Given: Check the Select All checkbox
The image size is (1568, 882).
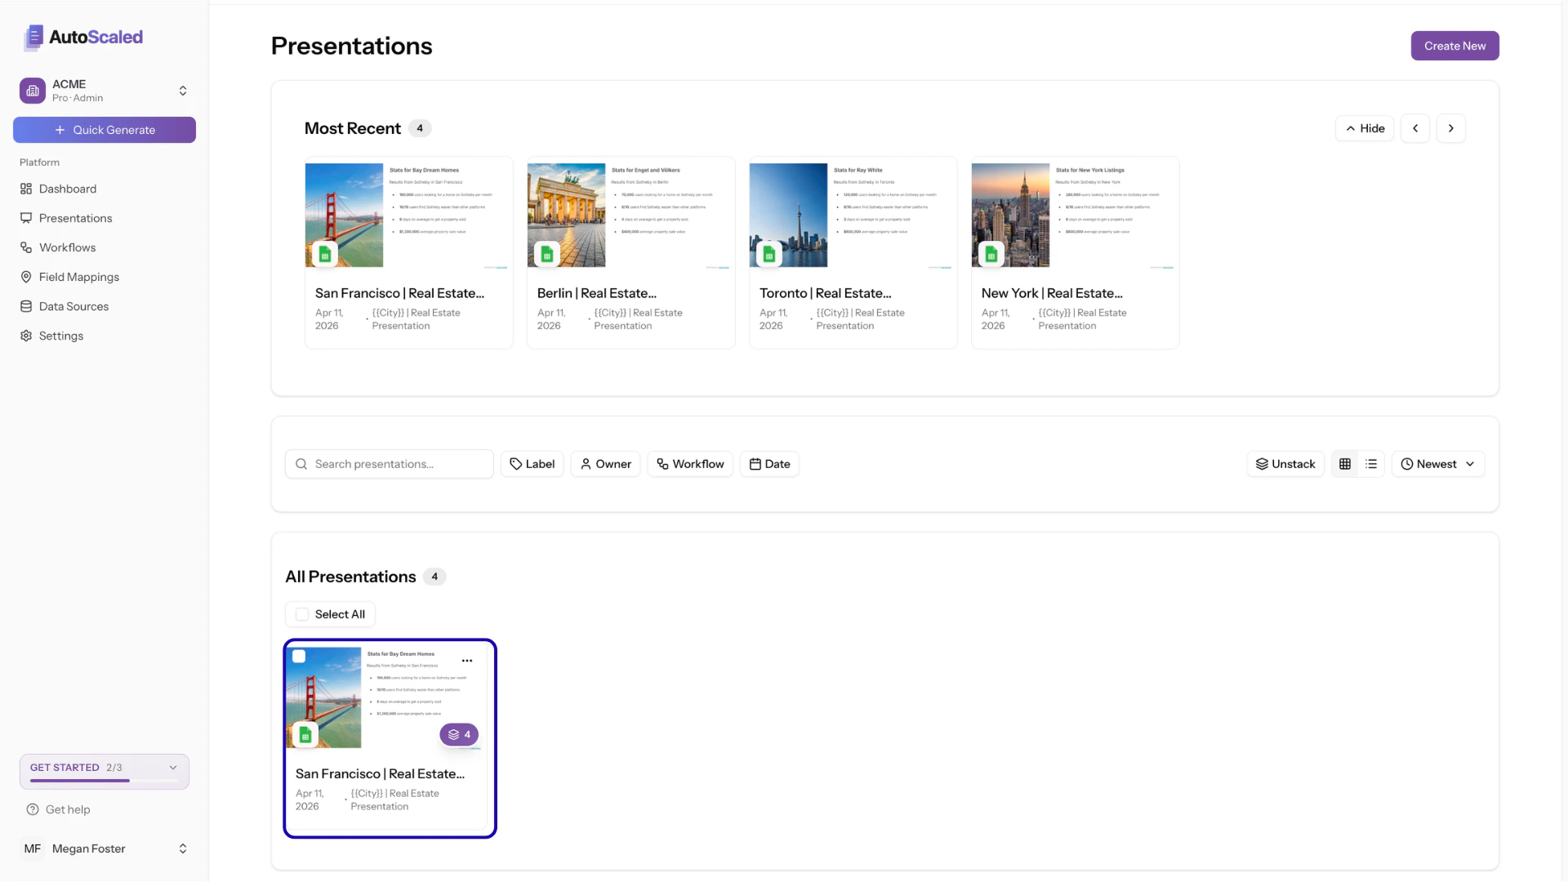Looking at the screenshot, I should 302,614.
